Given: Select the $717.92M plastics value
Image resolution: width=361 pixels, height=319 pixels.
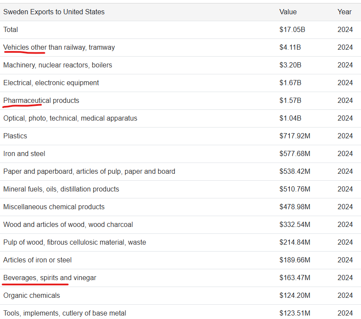Looking at the screenshot, I should pyautogui.click(x=294, y=136).
